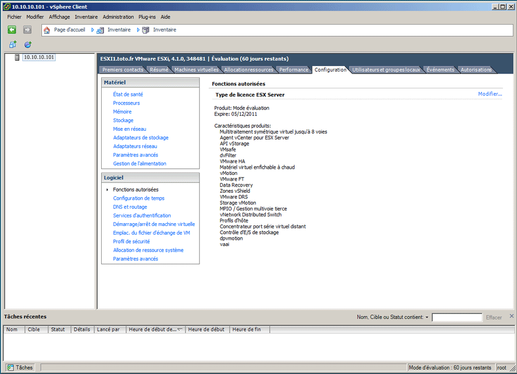The image size is (517, 374).
Task: Open État de santé hardware section
Action: coord(128,94)
